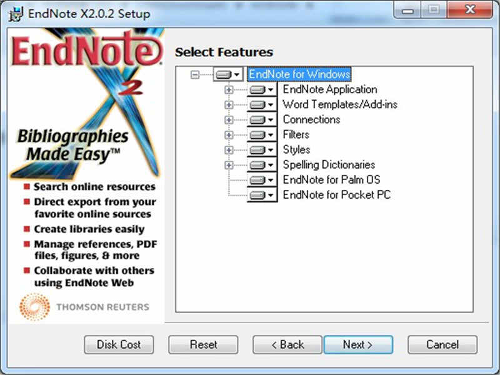Expand the EndNote Application node

[x=229, y=90]
